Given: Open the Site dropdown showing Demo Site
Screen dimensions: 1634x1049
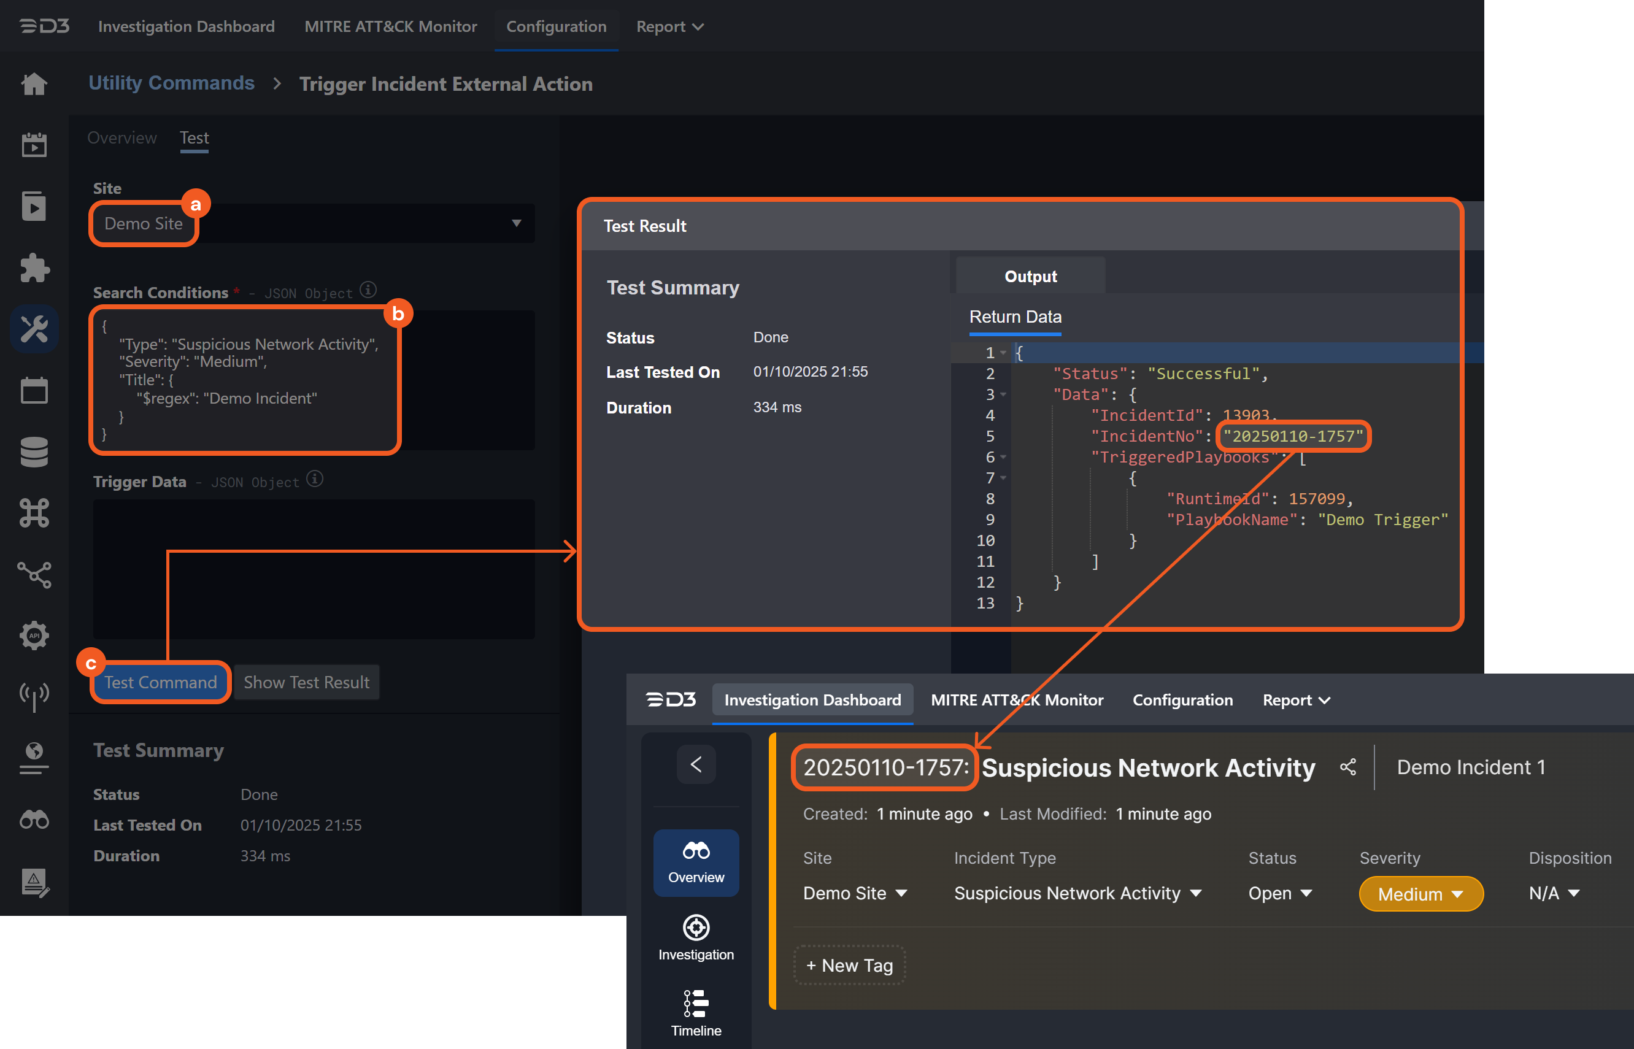Looking at the screenshot, I should point(314,223).
